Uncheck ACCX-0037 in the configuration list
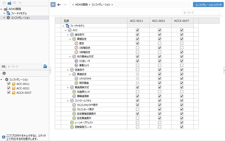Image resolution: width=225 pixels, height=141 pixels. pos(9,93)
